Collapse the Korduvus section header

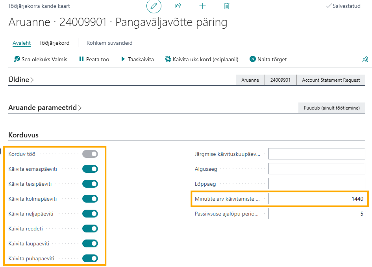(x=23, y=135)
